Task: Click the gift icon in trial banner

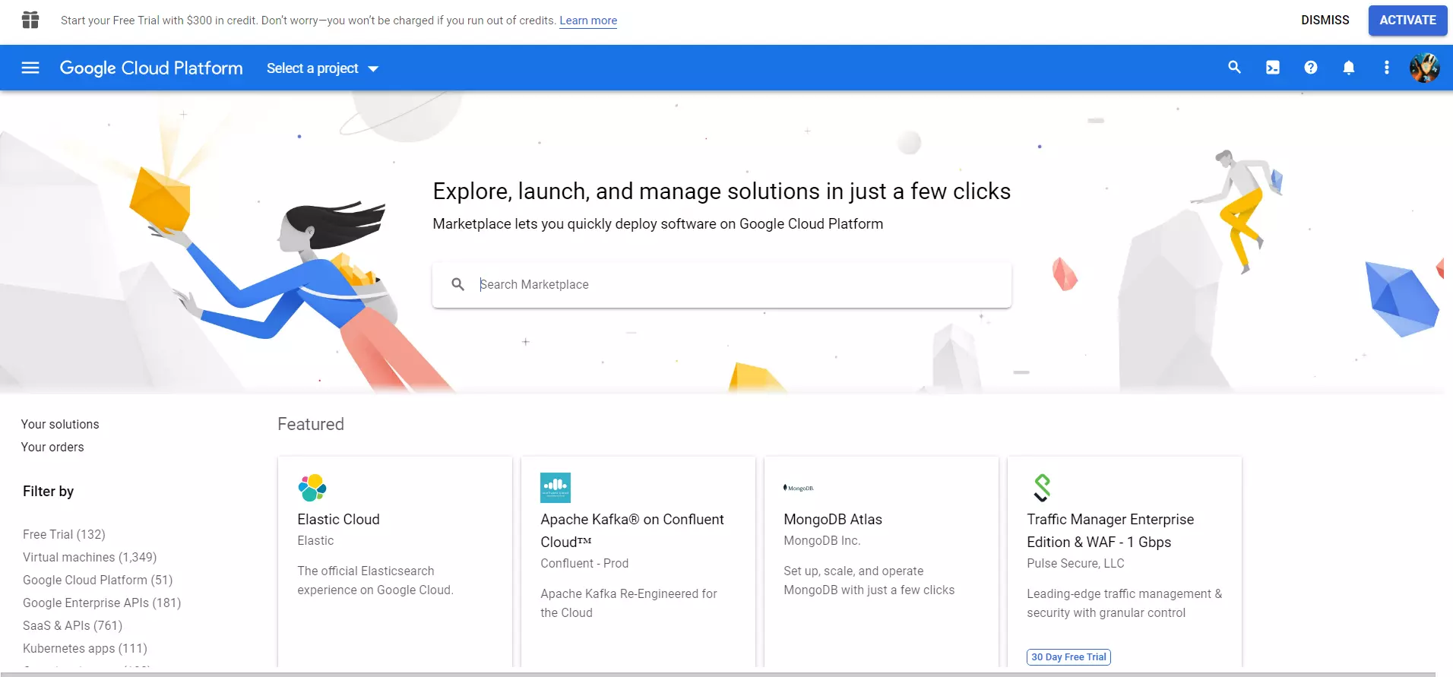Action: 30,20
